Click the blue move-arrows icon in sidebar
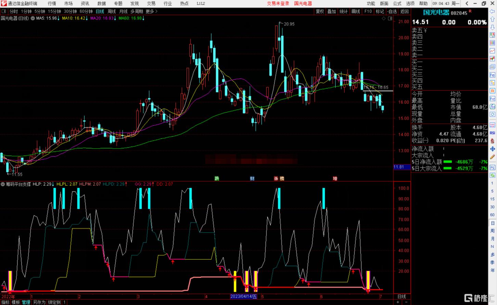497x305 pixels. [x=492, y=149]
